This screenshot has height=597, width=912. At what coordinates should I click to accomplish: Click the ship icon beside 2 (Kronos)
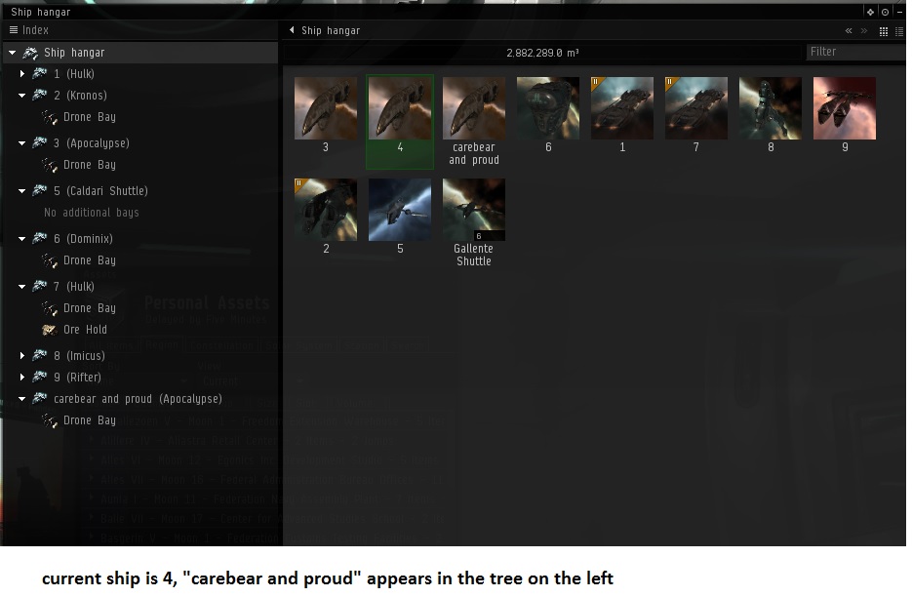click(40, 95)
